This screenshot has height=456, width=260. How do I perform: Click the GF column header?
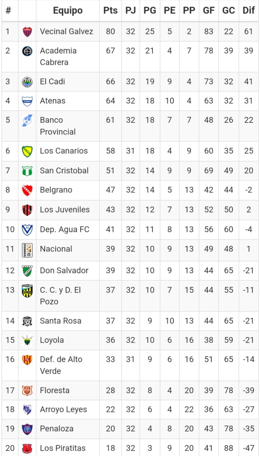click(x=208, y=11)
